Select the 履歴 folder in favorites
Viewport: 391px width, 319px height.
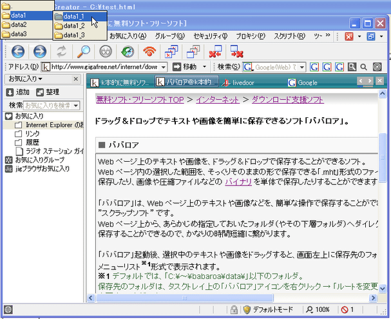(27, 142)
